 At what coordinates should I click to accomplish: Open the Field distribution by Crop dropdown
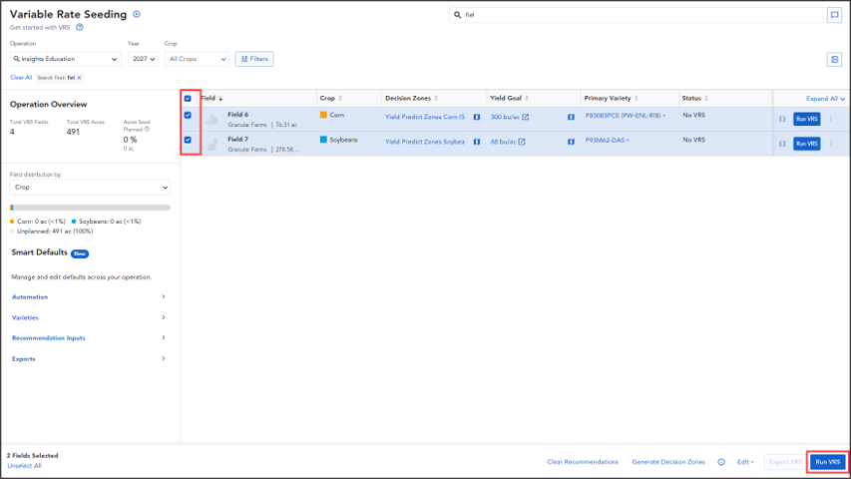click(90, 188)
